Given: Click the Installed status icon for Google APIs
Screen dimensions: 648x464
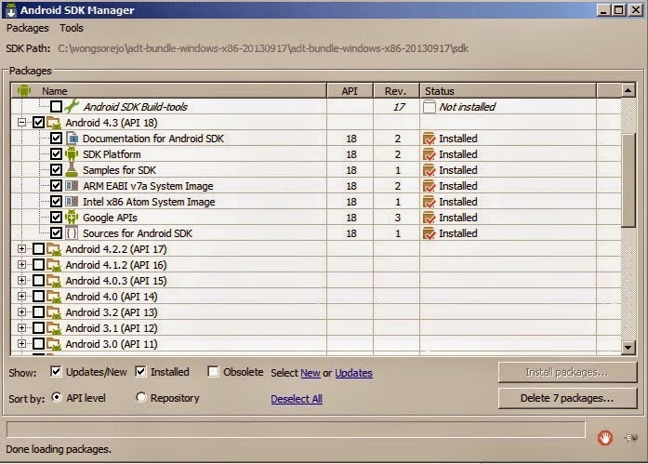Looking at the screenshot, I should click(429, 218).
